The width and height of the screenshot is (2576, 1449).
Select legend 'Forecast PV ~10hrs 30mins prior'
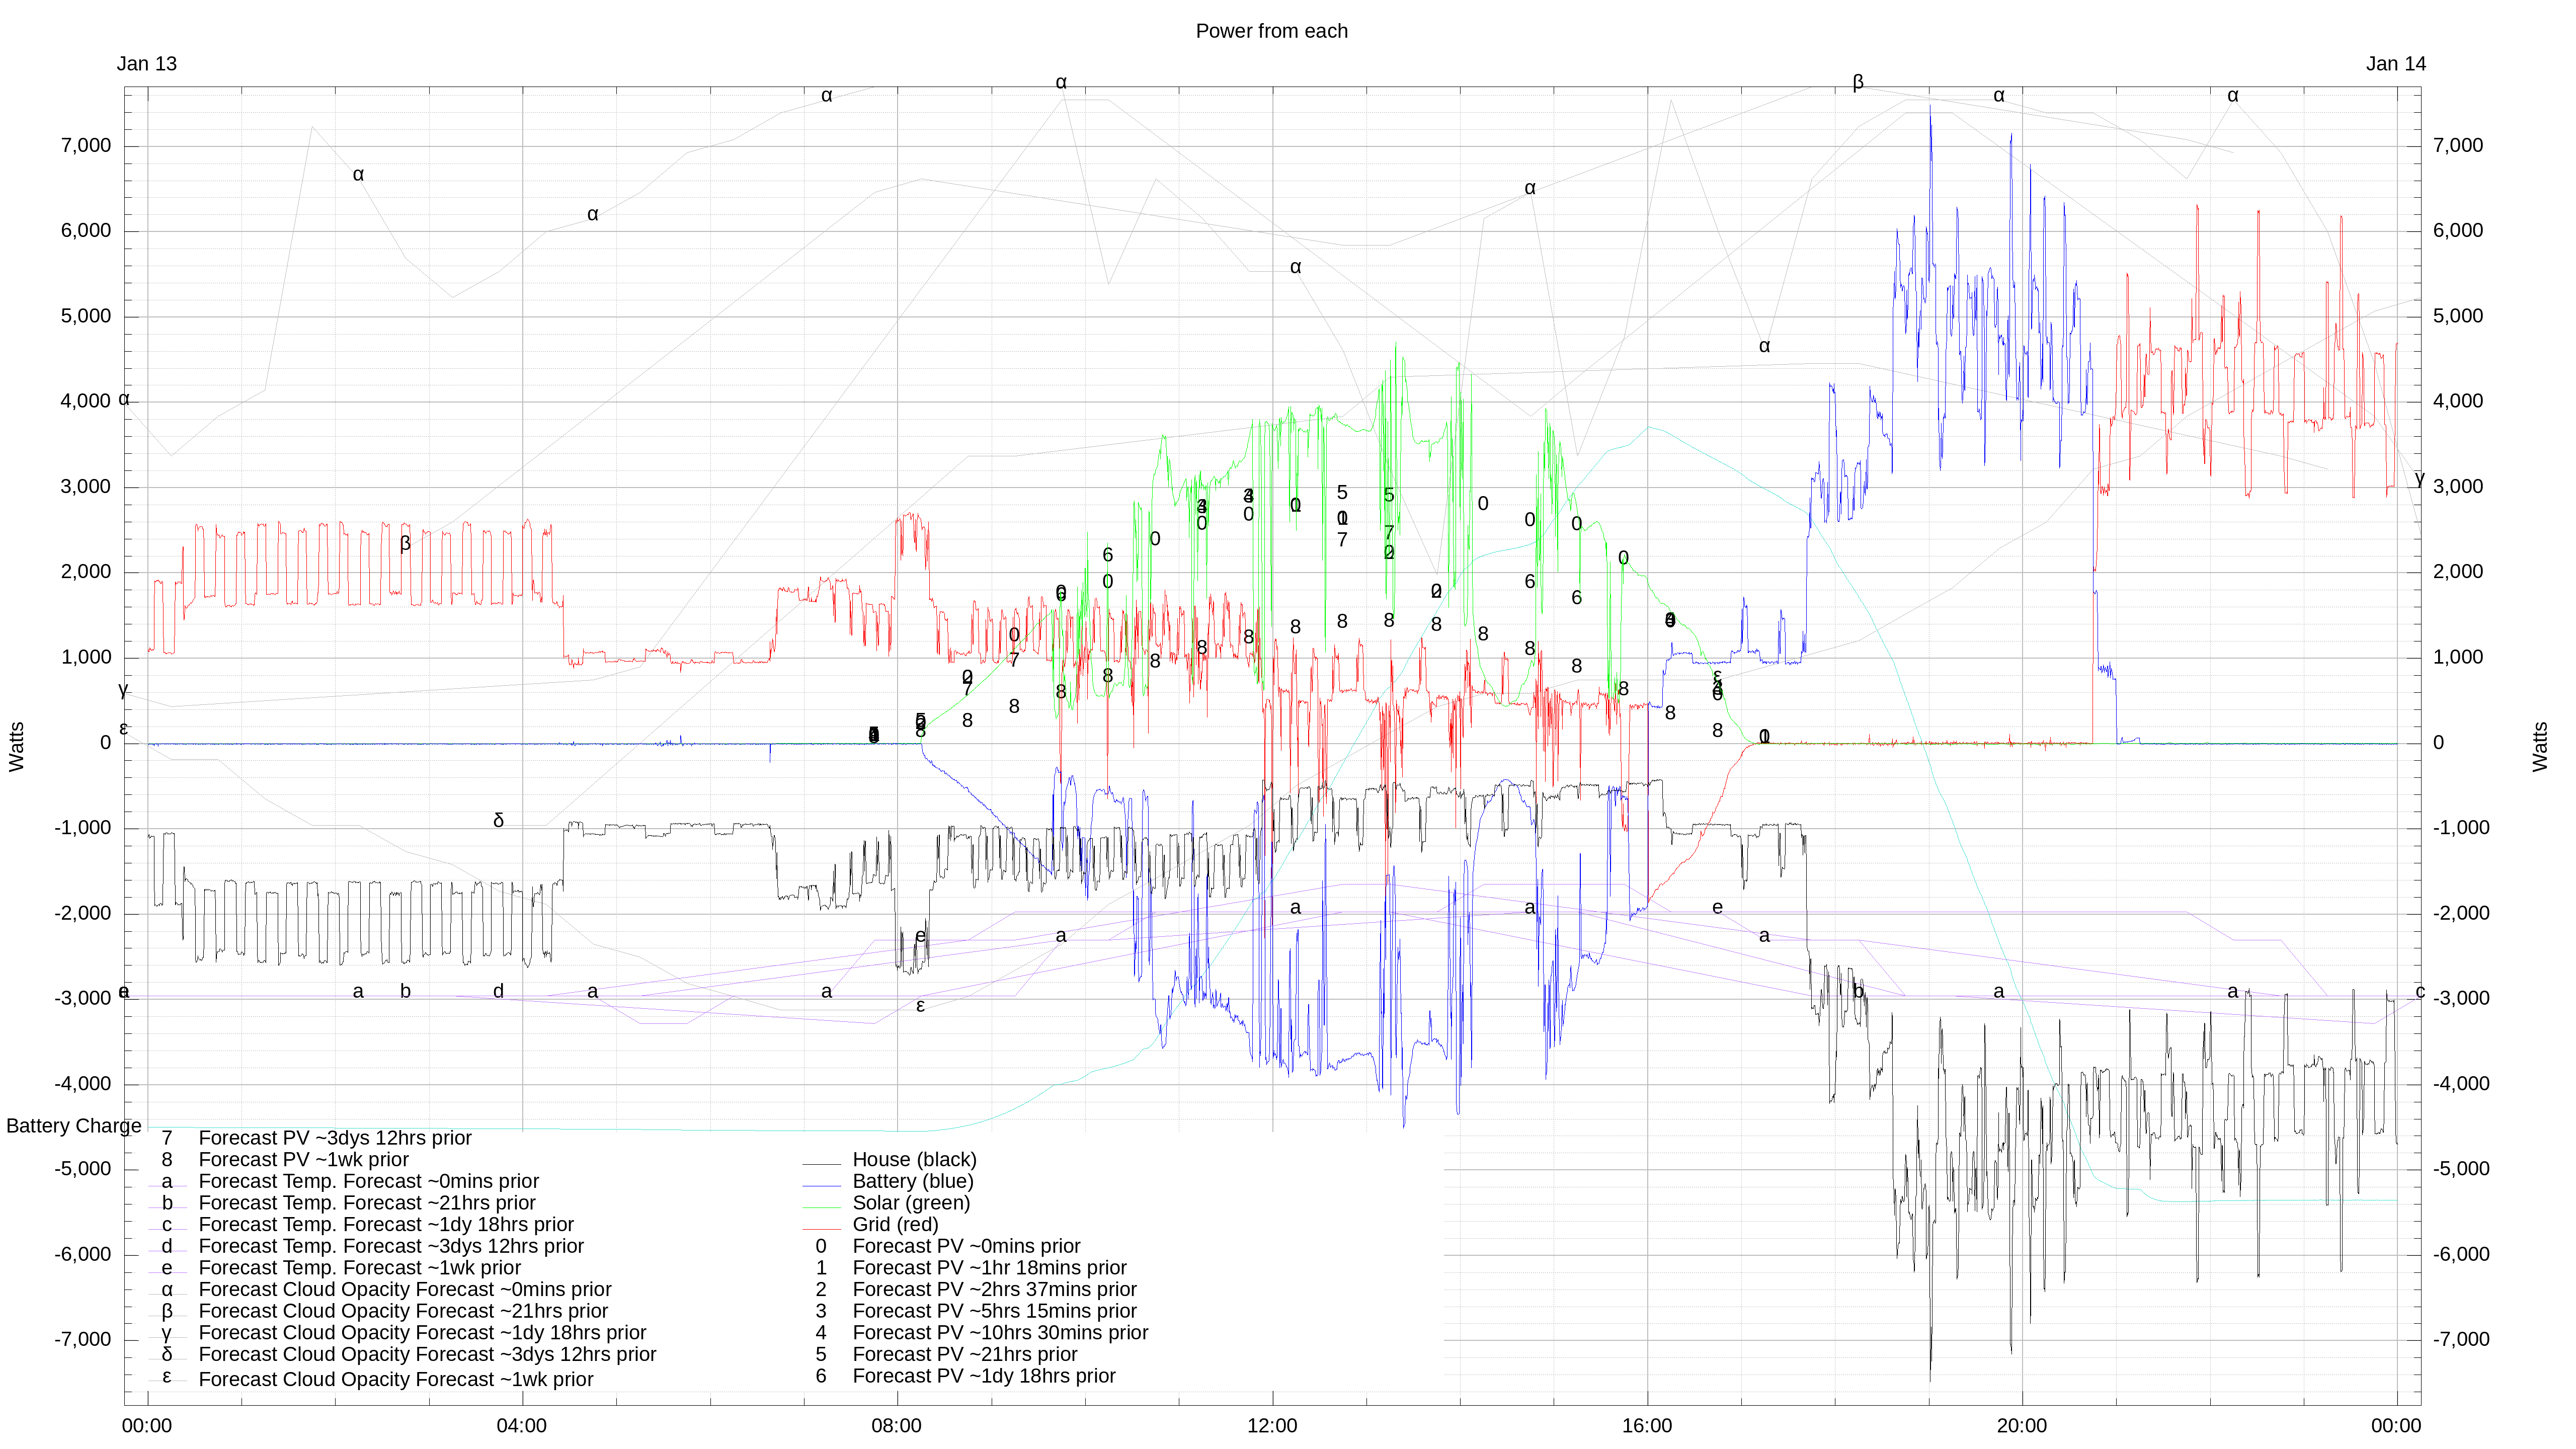coord(1000,1333)
